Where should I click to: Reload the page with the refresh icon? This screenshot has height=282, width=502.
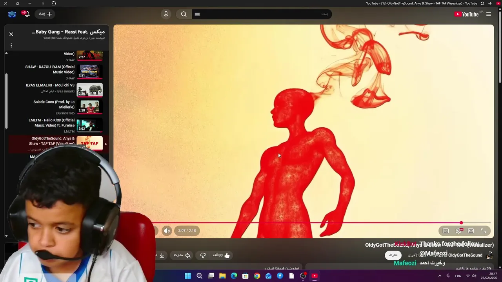click(x=482, y=4)
